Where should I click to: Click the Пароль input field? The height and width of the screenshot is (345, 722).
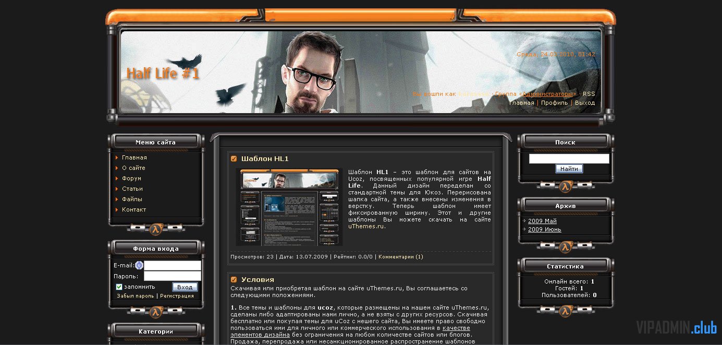(173, 276)
